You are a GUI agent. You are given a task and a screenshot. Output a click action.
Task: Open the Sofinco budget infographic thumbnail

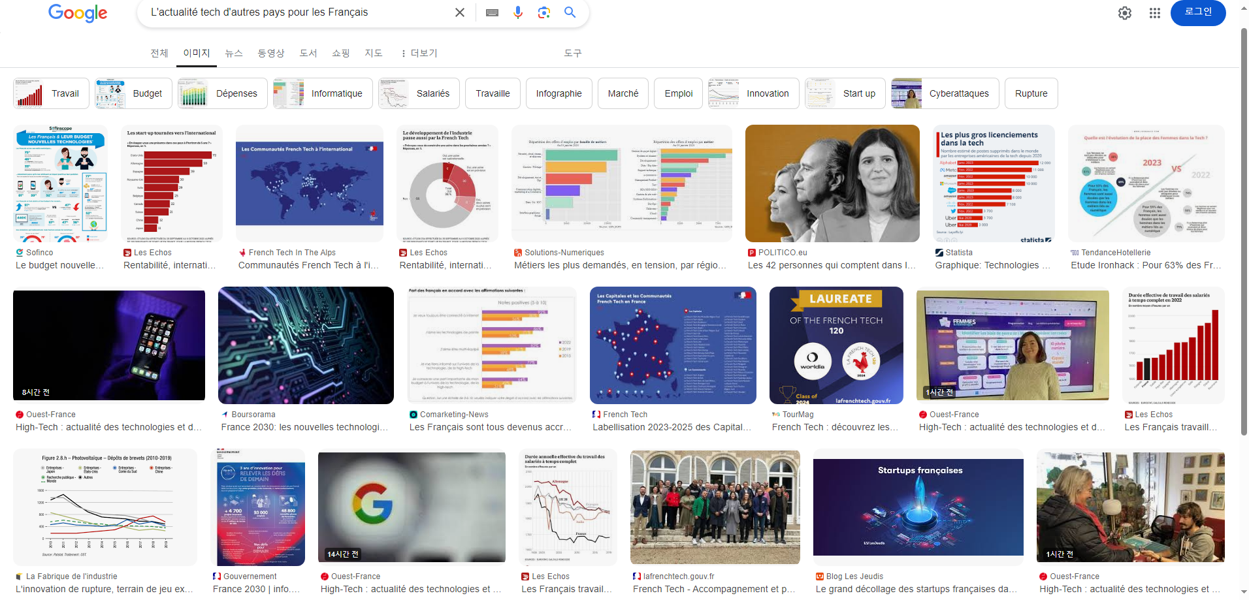point(60,183)
